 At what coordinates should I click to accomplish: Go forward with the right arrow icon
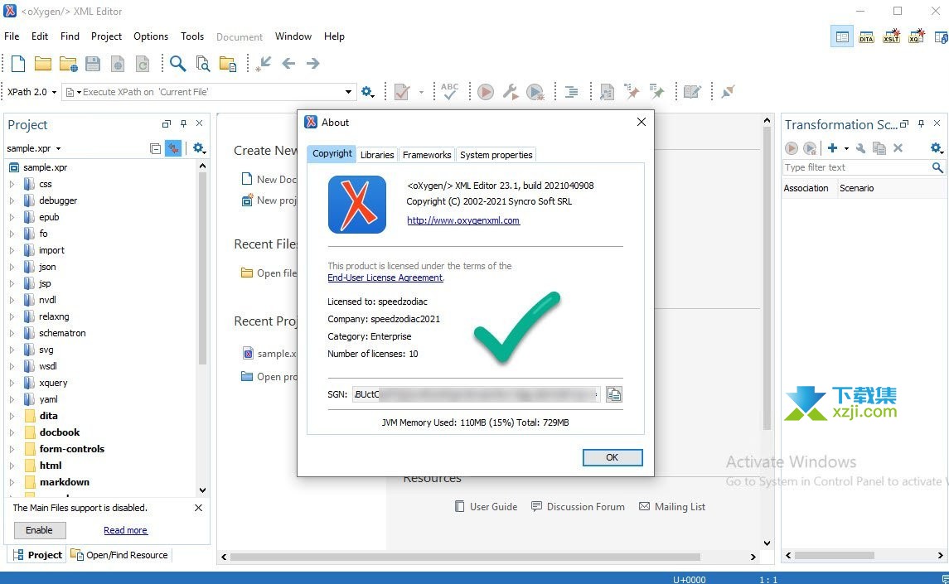click(313, 63)
